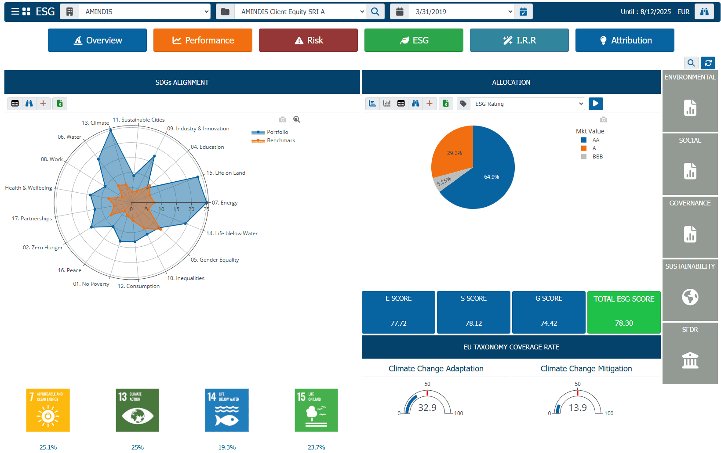The image size is (721, 453).
Task: Open the Risk tab
Action: tap(308, 40)
